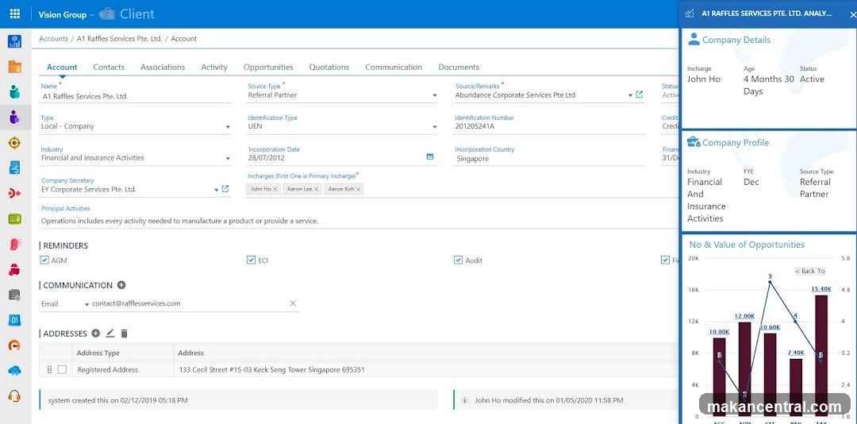Click the info icon beside 'John Ho modified'

point(464,400)
